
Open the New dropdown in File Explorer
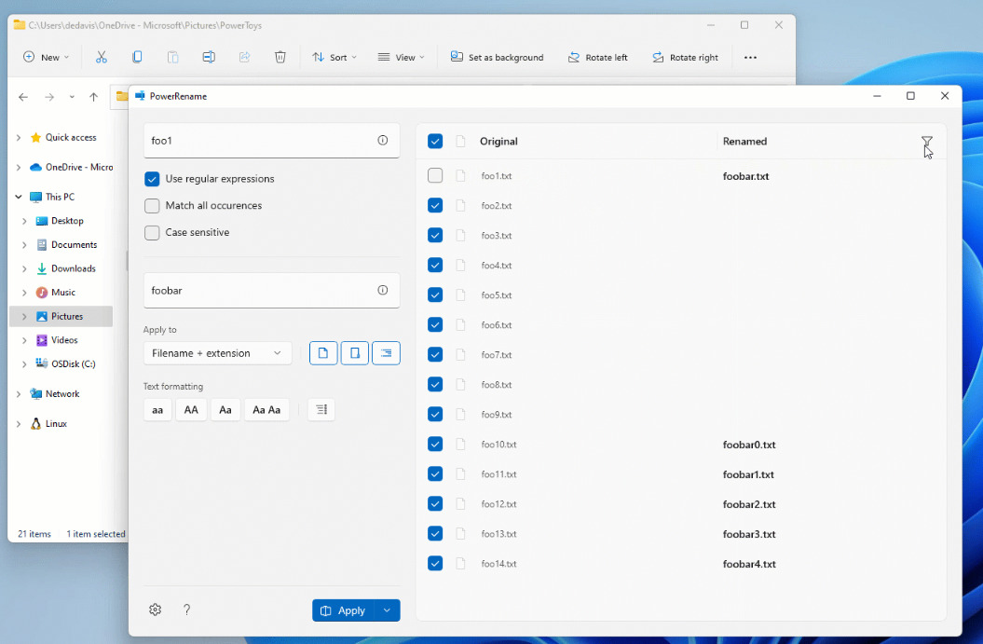[x=46, y=57]
